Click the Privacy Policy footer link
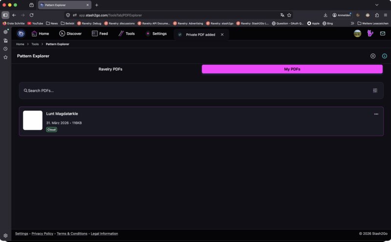 [43, 234]
